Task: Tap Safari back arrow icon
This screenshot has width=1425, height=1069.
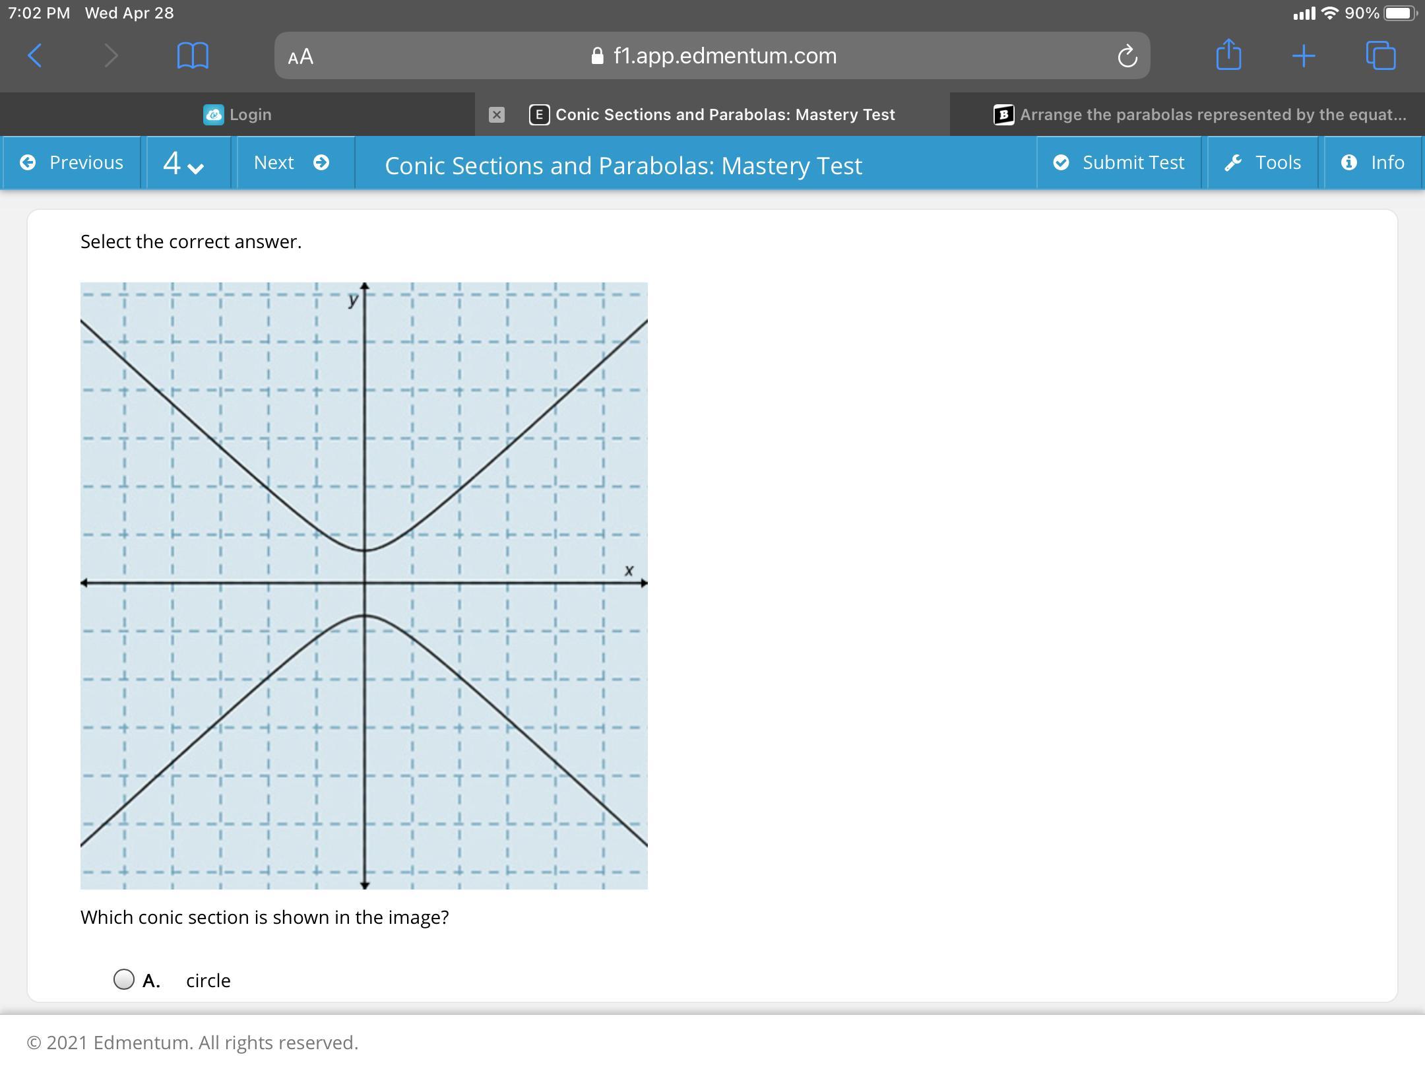Action: click(36, 55)
